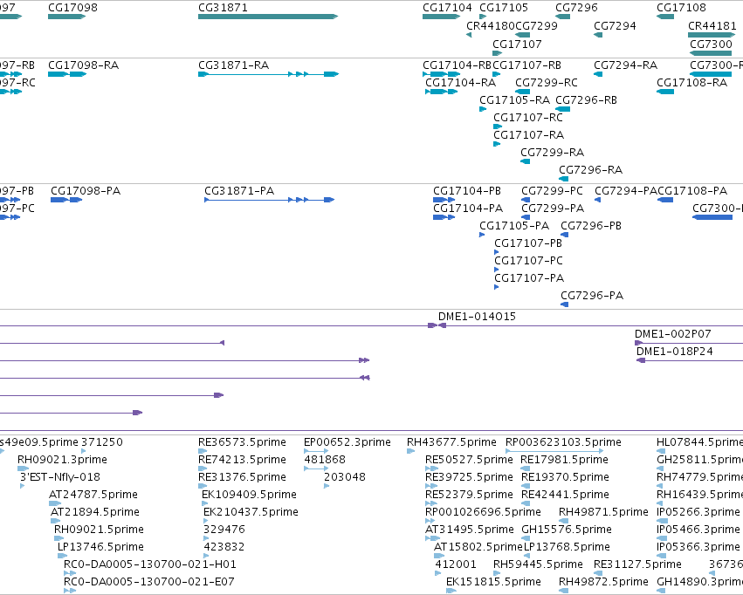The height and width of the screenshot is (595, 743).
Task: Click the CR44180 gene label
Action: coord(491,25)
